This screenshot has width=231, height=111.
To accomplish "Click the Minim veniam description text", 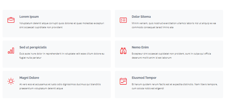I will (174, 25).
